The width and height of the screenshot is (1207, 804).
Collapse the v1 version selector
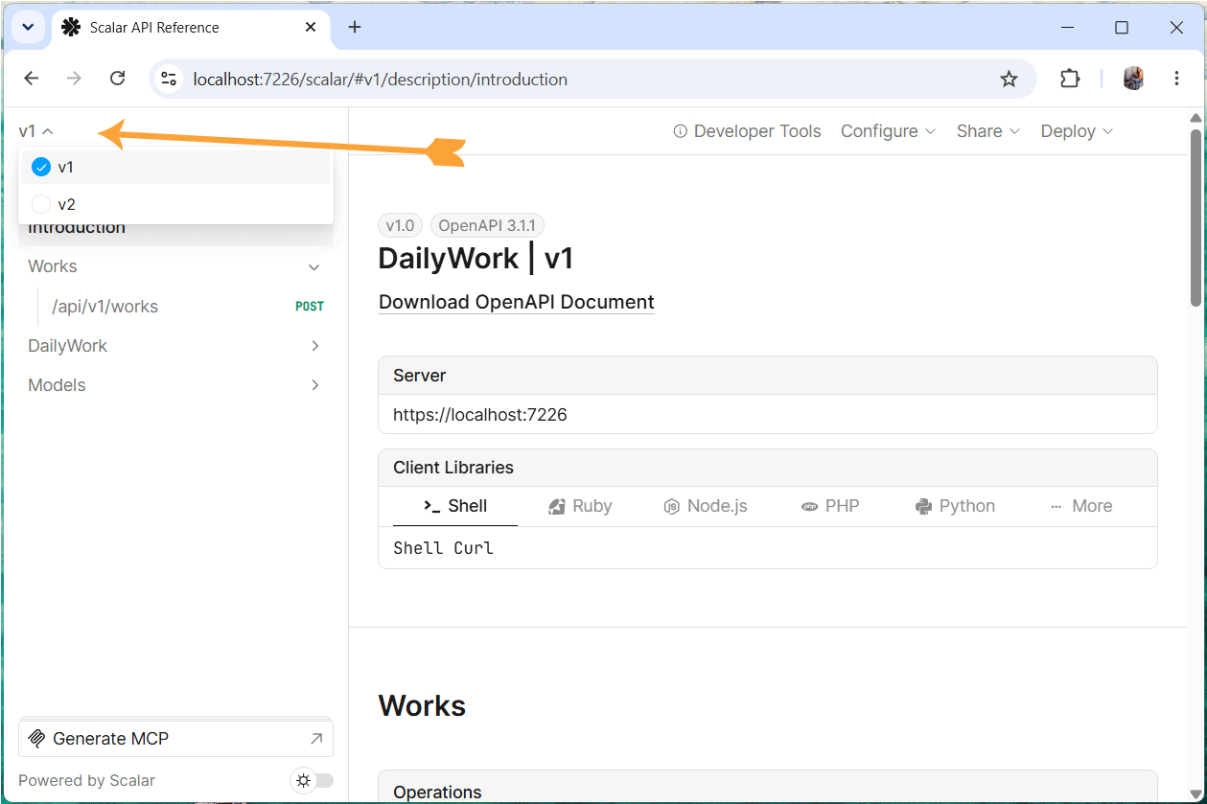pos(35,131)
